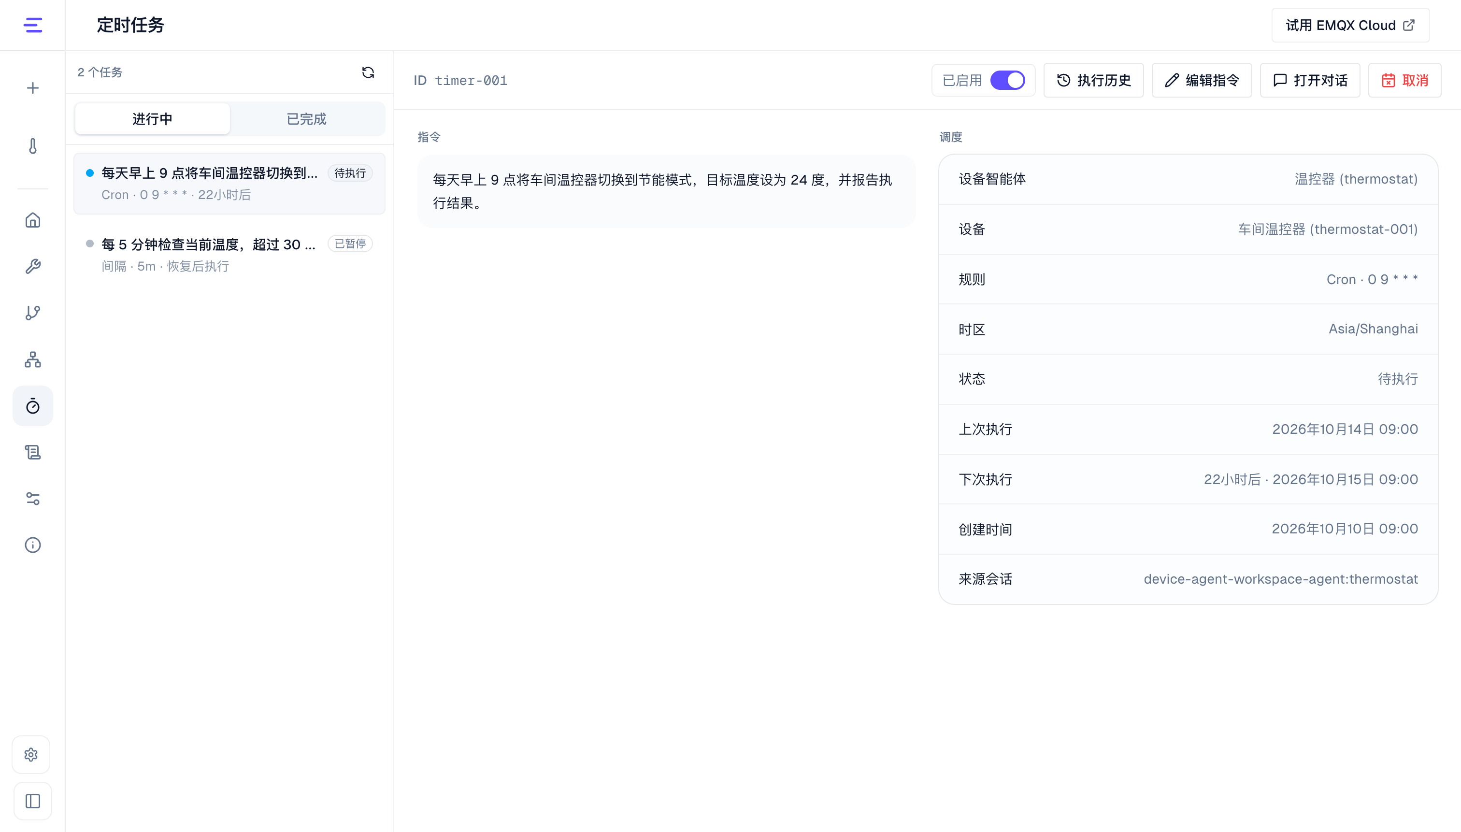Go to the home sidebar icon
The height and width of the screenshot is (832, 1461).
click(x=32, y=220)
